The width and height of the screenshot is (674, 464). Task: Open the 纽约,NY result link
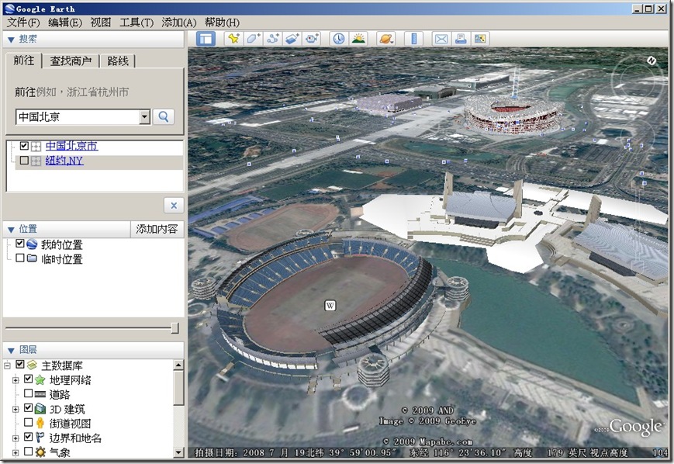point(64,161)
